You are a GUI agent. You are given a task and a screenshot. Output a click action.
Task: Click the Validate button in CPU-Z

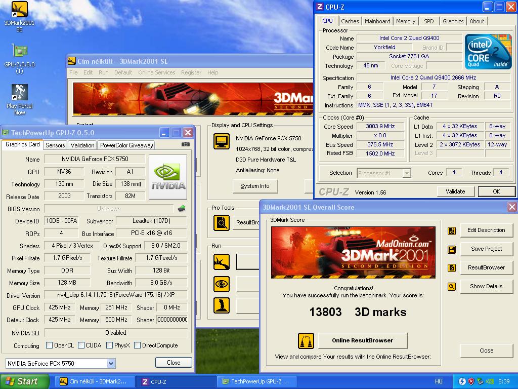tap(456, 191)
